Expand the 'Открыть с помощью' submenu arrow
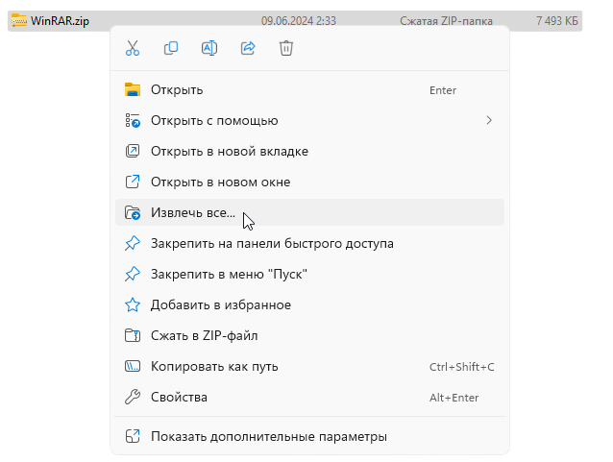 (489, 121)
